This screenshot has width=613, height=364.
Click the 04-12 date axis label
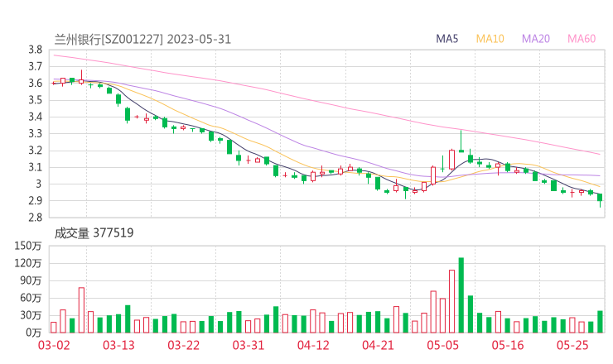click(x=313, y=345)
